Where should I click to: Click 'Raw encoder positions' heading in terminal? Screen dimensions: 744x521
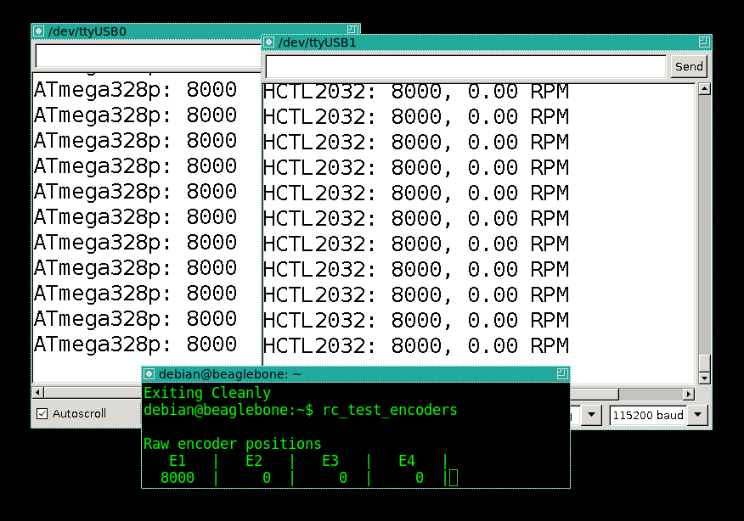tap(233, 444)
